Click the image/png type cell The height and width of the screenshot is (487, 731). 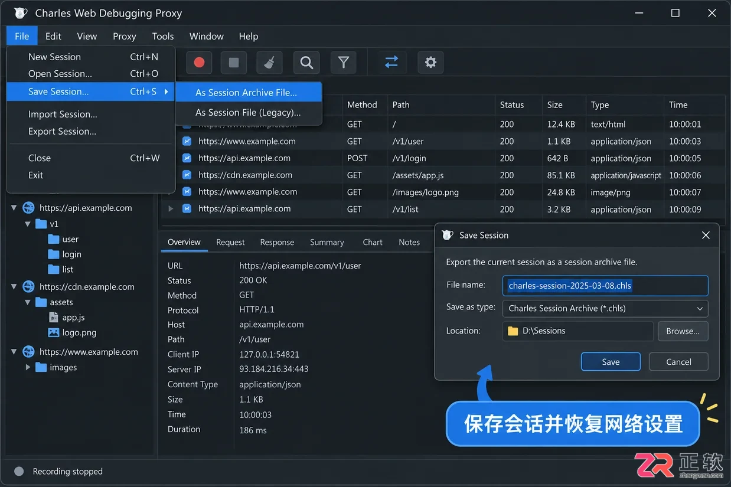[x=611, y=192]
